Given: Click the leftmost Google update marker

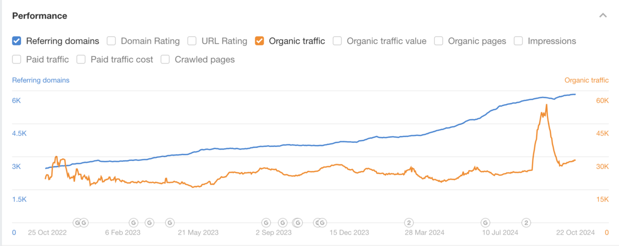Looking at the screenshot, I should [77, 223].
